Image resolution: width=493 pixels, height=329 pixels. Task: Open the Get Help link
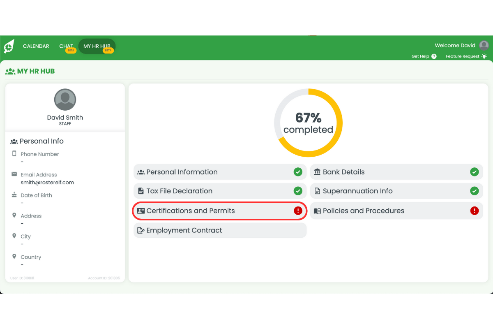tap(420, 56)
